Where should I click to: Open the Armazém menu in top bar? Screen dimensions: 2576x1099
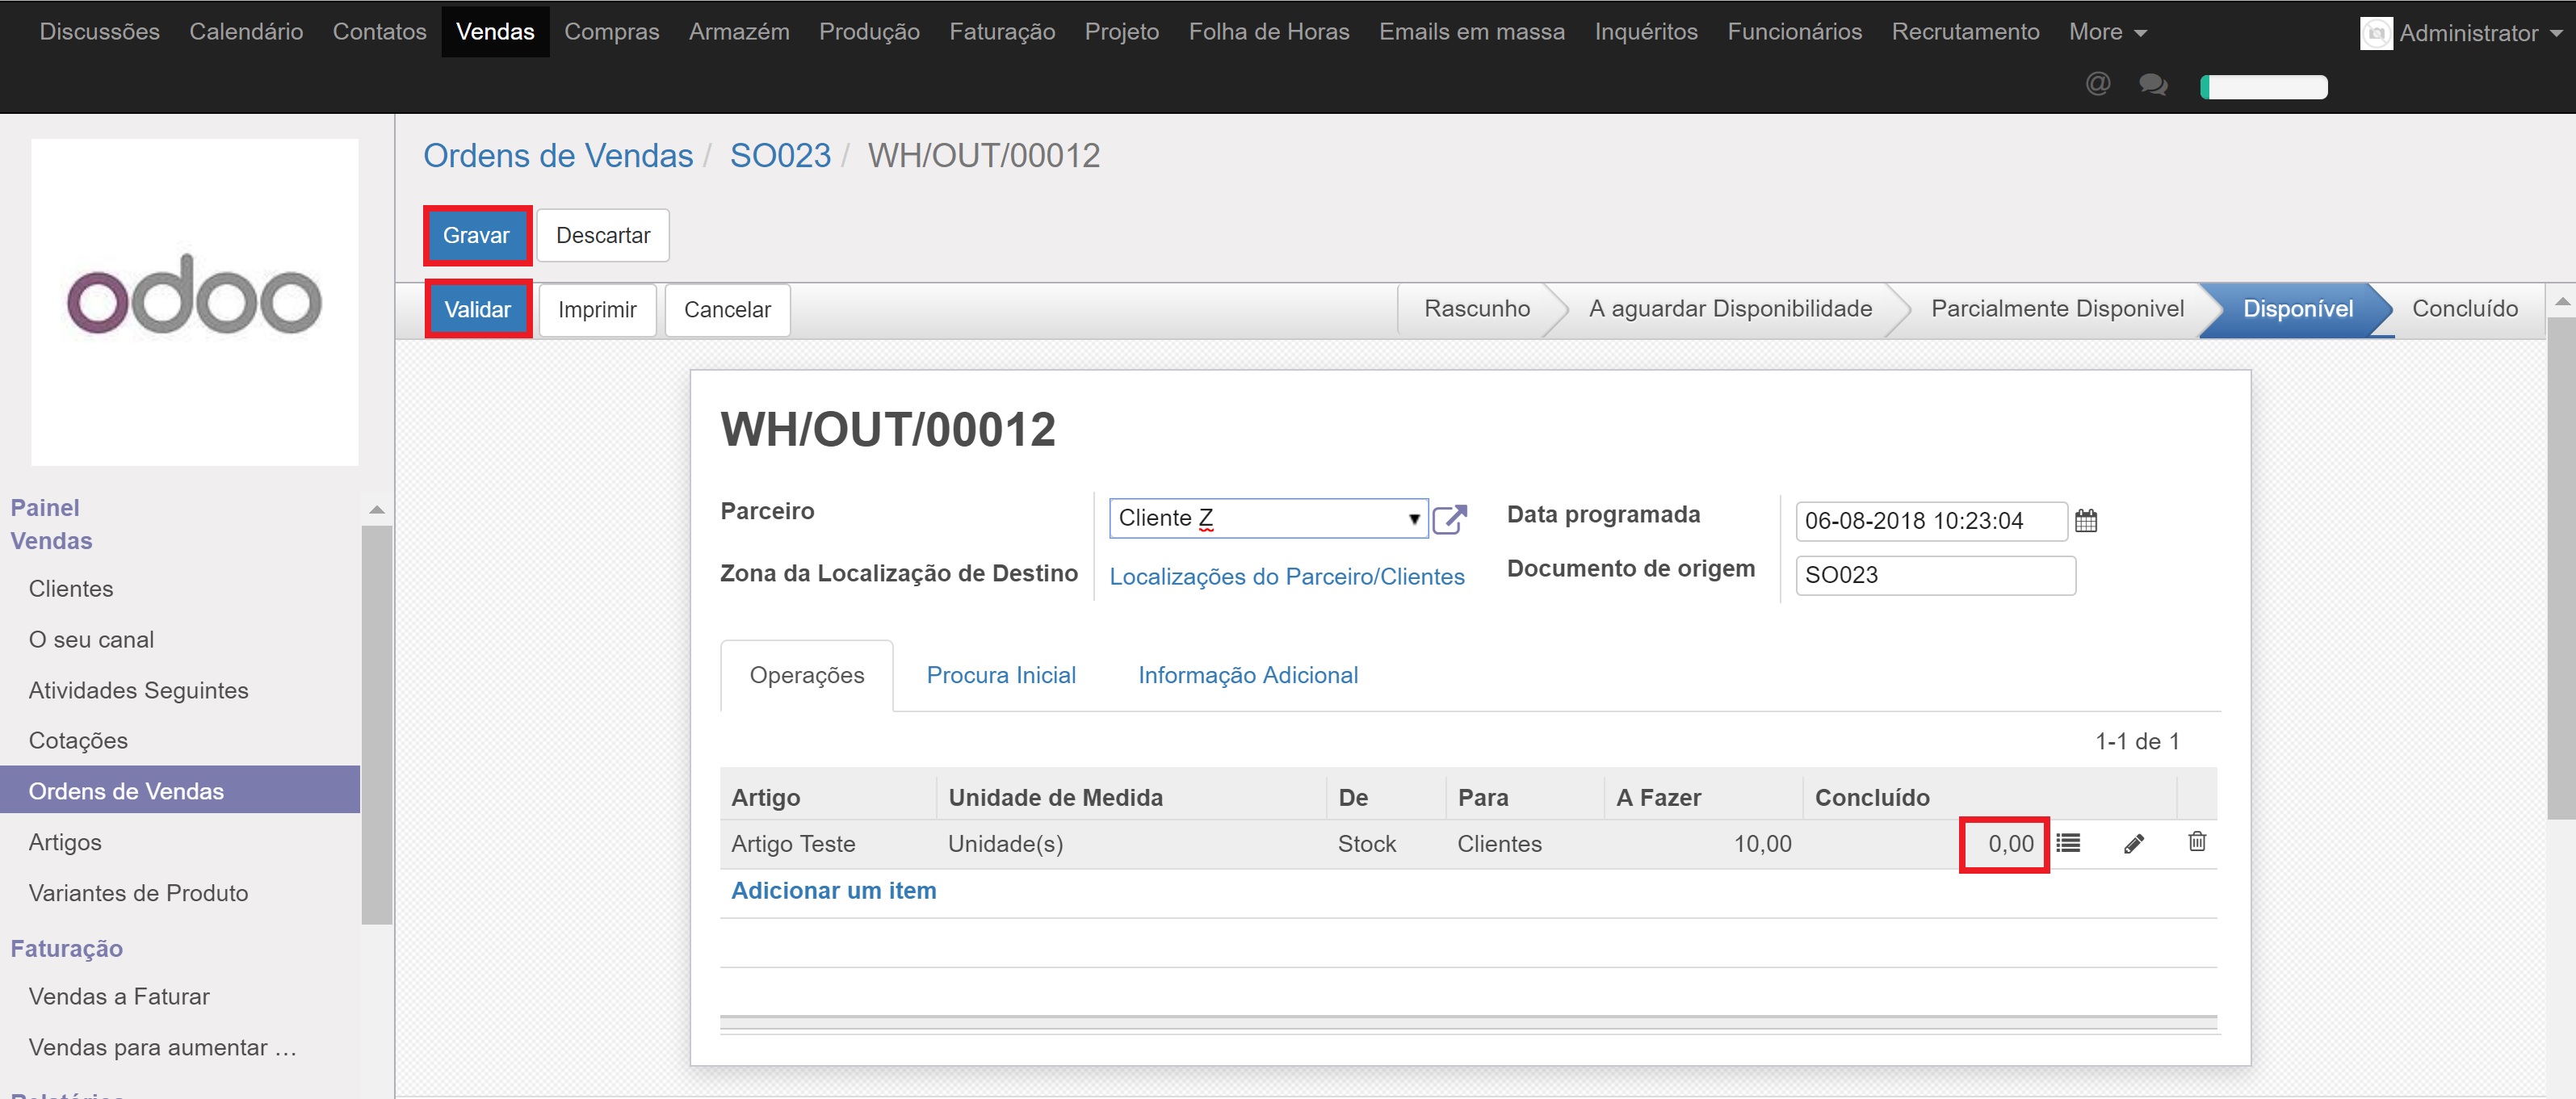pyautogui.click(x=738, y=32)
